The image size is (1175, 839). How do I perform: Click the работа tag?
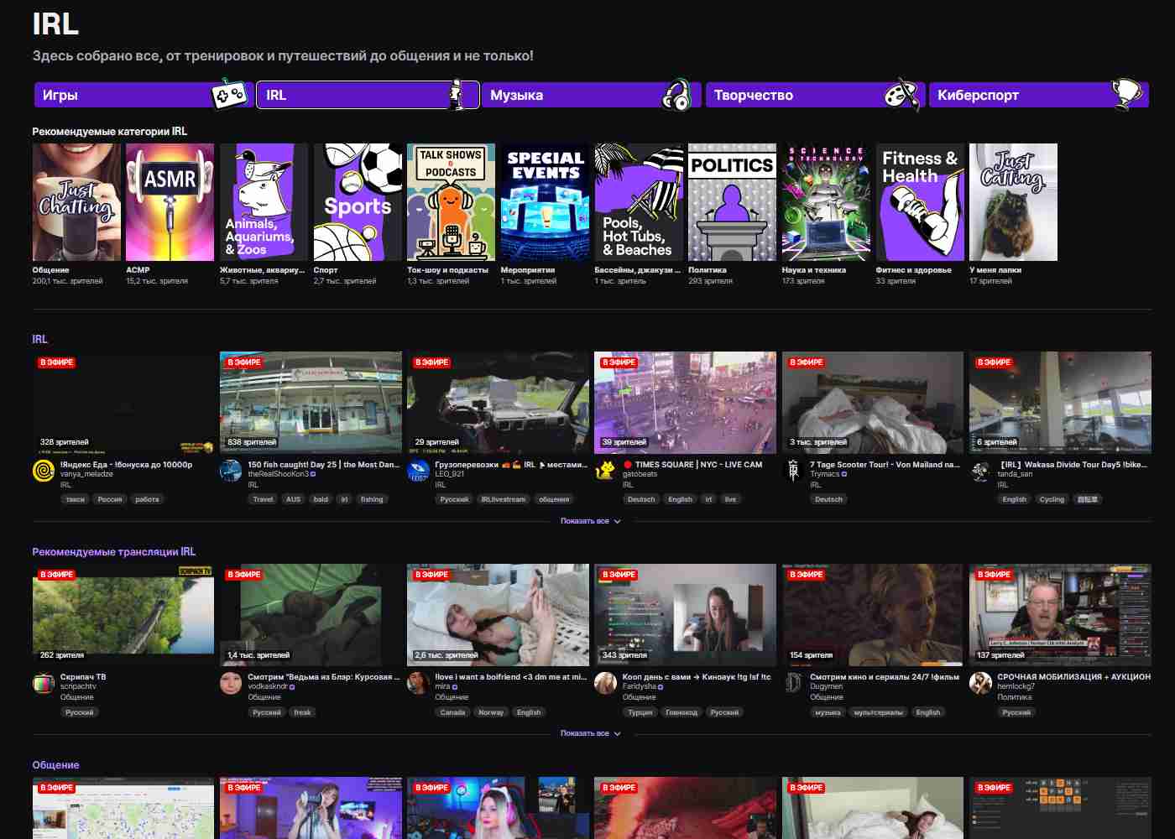147,499
